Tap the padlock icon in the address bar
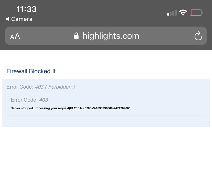The image size is (212, 182). pos(76,36)
